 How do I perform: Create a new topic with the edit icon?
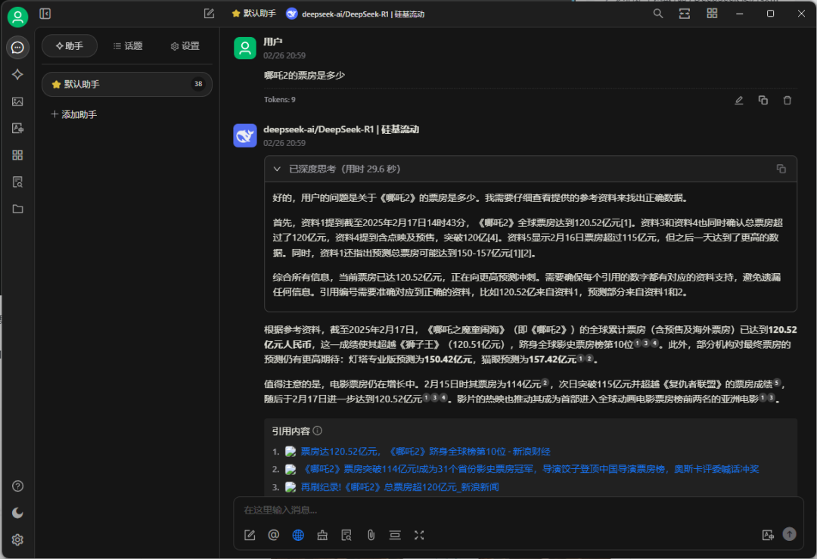[209, 14]
